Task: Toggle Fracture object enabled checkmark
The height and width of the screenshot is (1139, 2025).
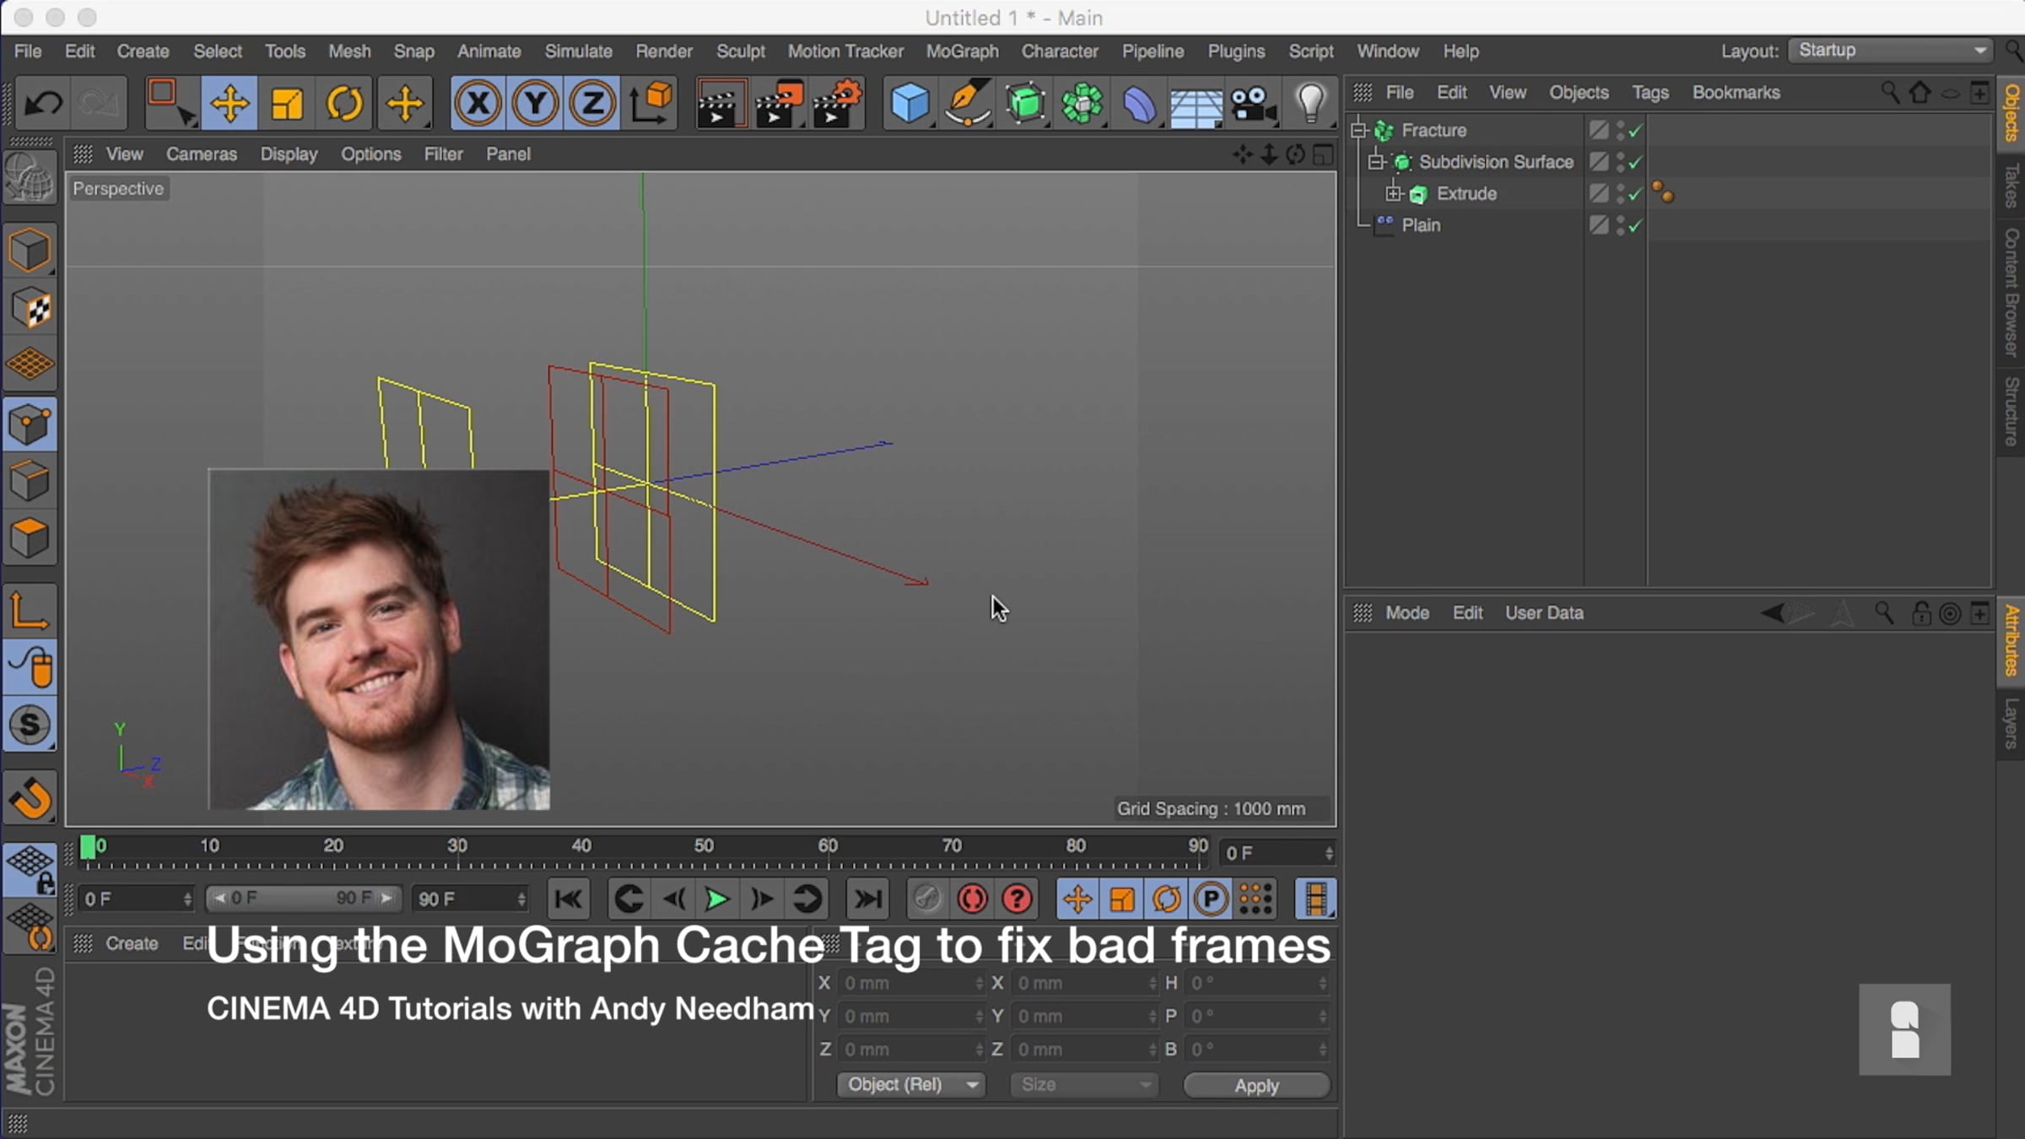Action: (1636, 131)
